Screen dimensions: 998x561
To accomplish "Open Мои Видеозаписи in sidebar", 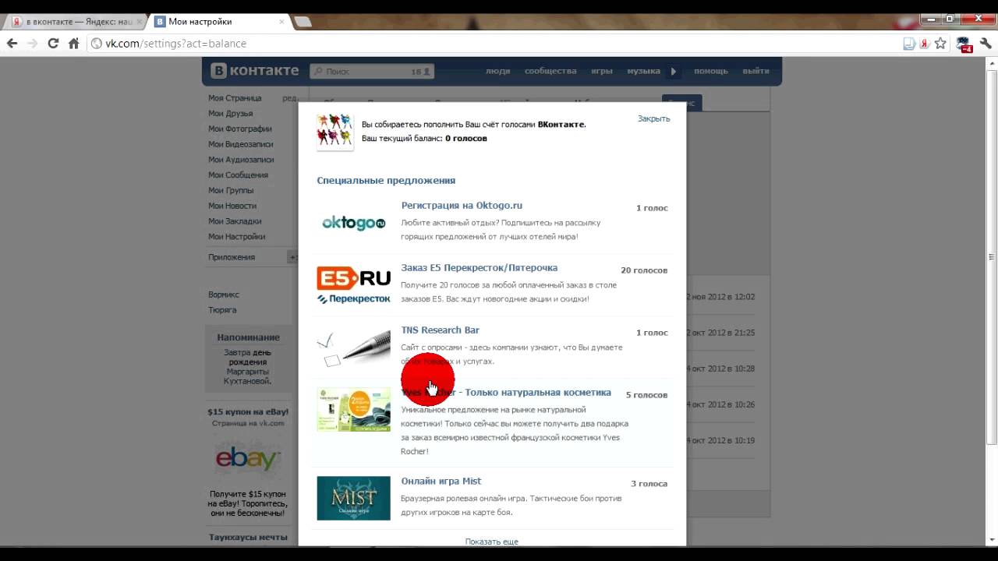I will point(240,144).
